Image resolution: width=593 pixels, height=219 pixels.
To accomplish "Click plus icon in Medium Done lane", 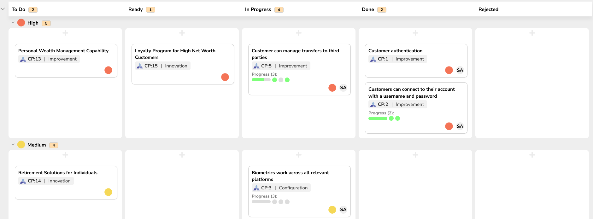I will (415, 155).
